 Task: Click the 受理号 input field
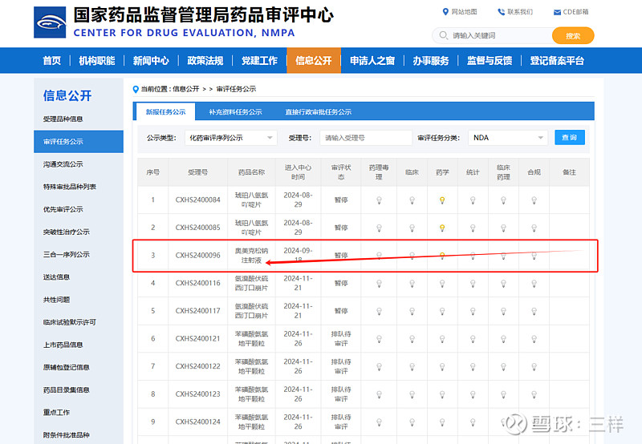click(x=365, y=138)
